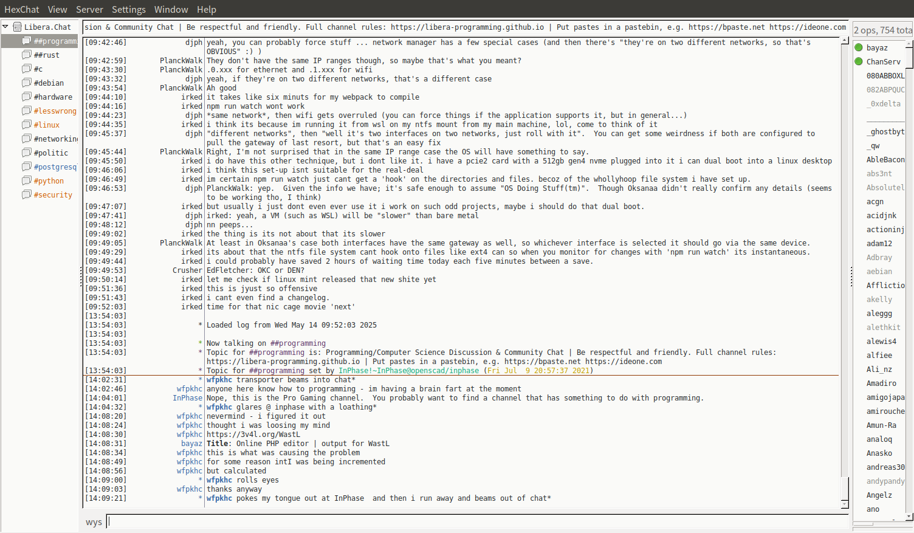Image resolution: width=914 pixels, height=533 pixels.
Task: Open the Help menu
Action: coord(207,10)
